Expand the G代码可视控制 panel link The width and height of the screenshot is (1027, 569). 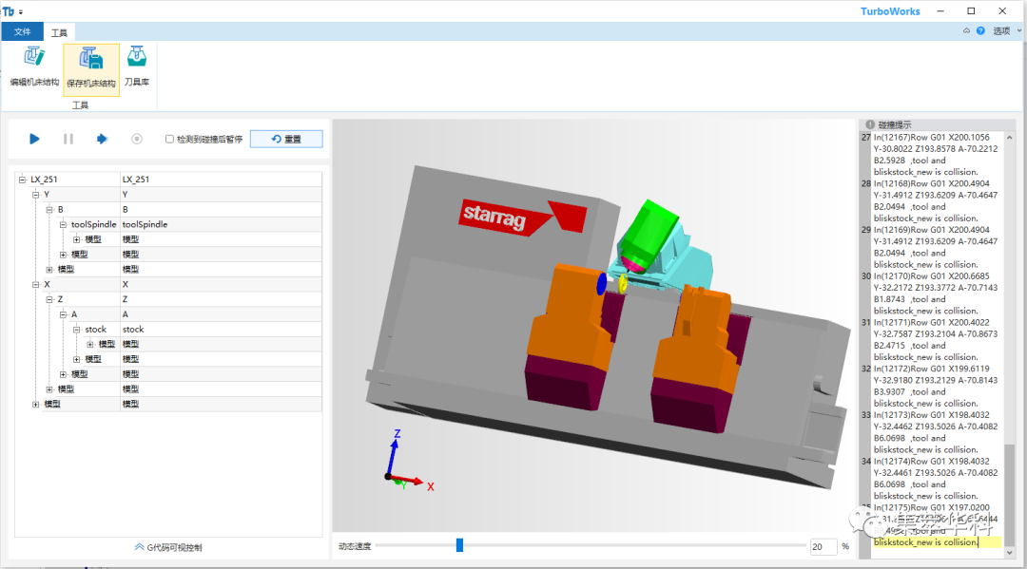click(167, 547)
